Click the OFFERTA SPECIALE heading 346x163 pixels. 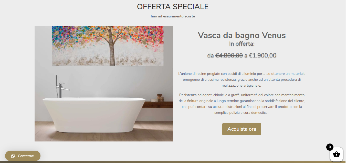(x=173, y=7)
